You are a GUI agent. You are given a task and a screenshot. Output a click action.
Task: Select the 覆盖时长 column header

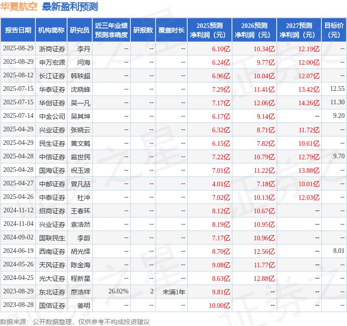coord(171,30)
